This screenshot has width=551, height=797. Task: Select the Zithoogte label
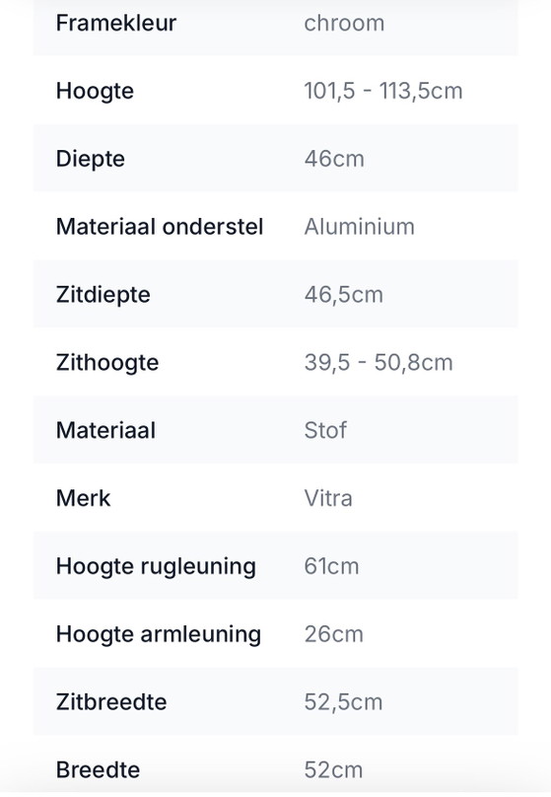tap(107, 363)
